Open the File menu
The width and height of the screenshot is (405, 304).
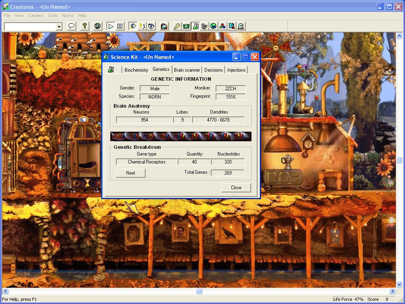click(x=7, y=15)
